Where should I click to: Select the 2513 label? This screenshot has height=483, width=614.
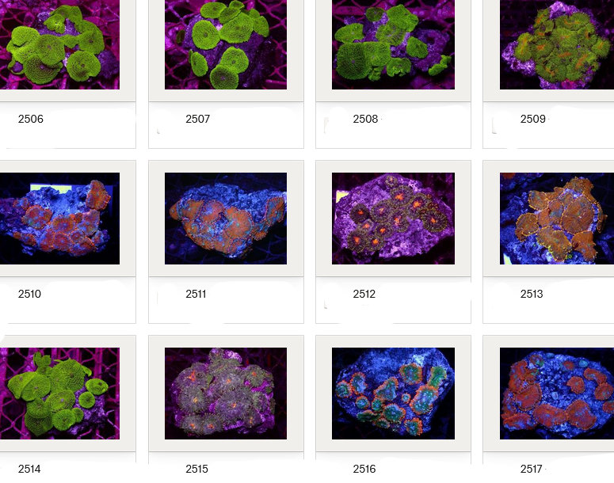532,295
